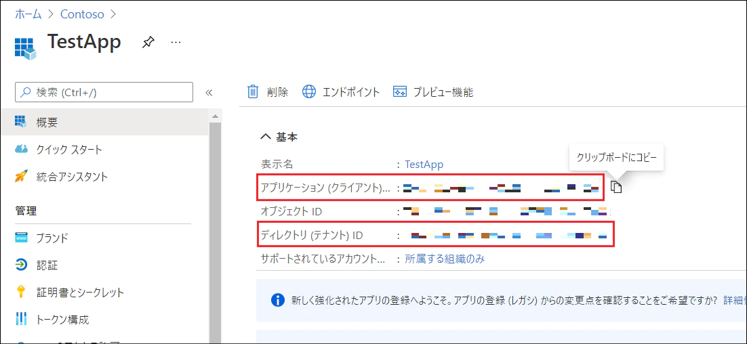Image resolution: width=747 pixels, height=344 pixels.
Task: Open the TestApp display name link
Action: click(424, 165)
